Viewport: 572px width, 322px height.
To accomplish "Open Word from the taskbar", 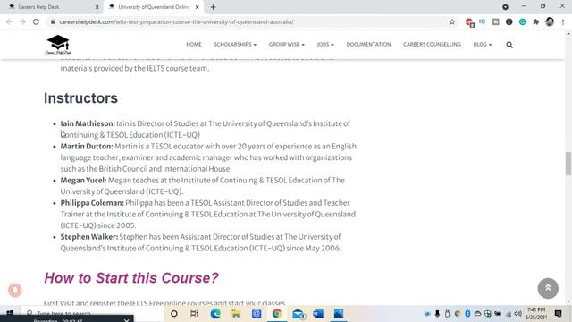I will [318, 314].
